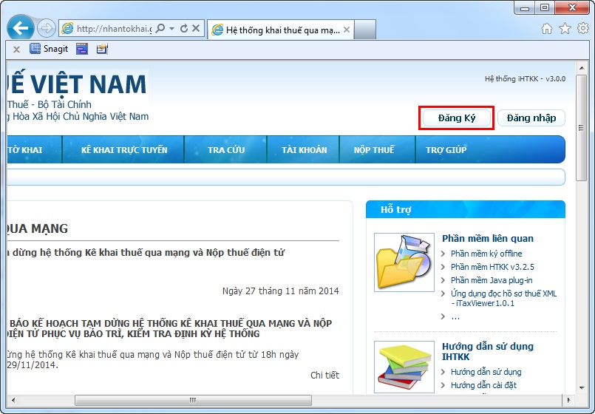Viewport: 595px width, 414px height.
Task: Open a new blank tab
Action: click(364, 30)
